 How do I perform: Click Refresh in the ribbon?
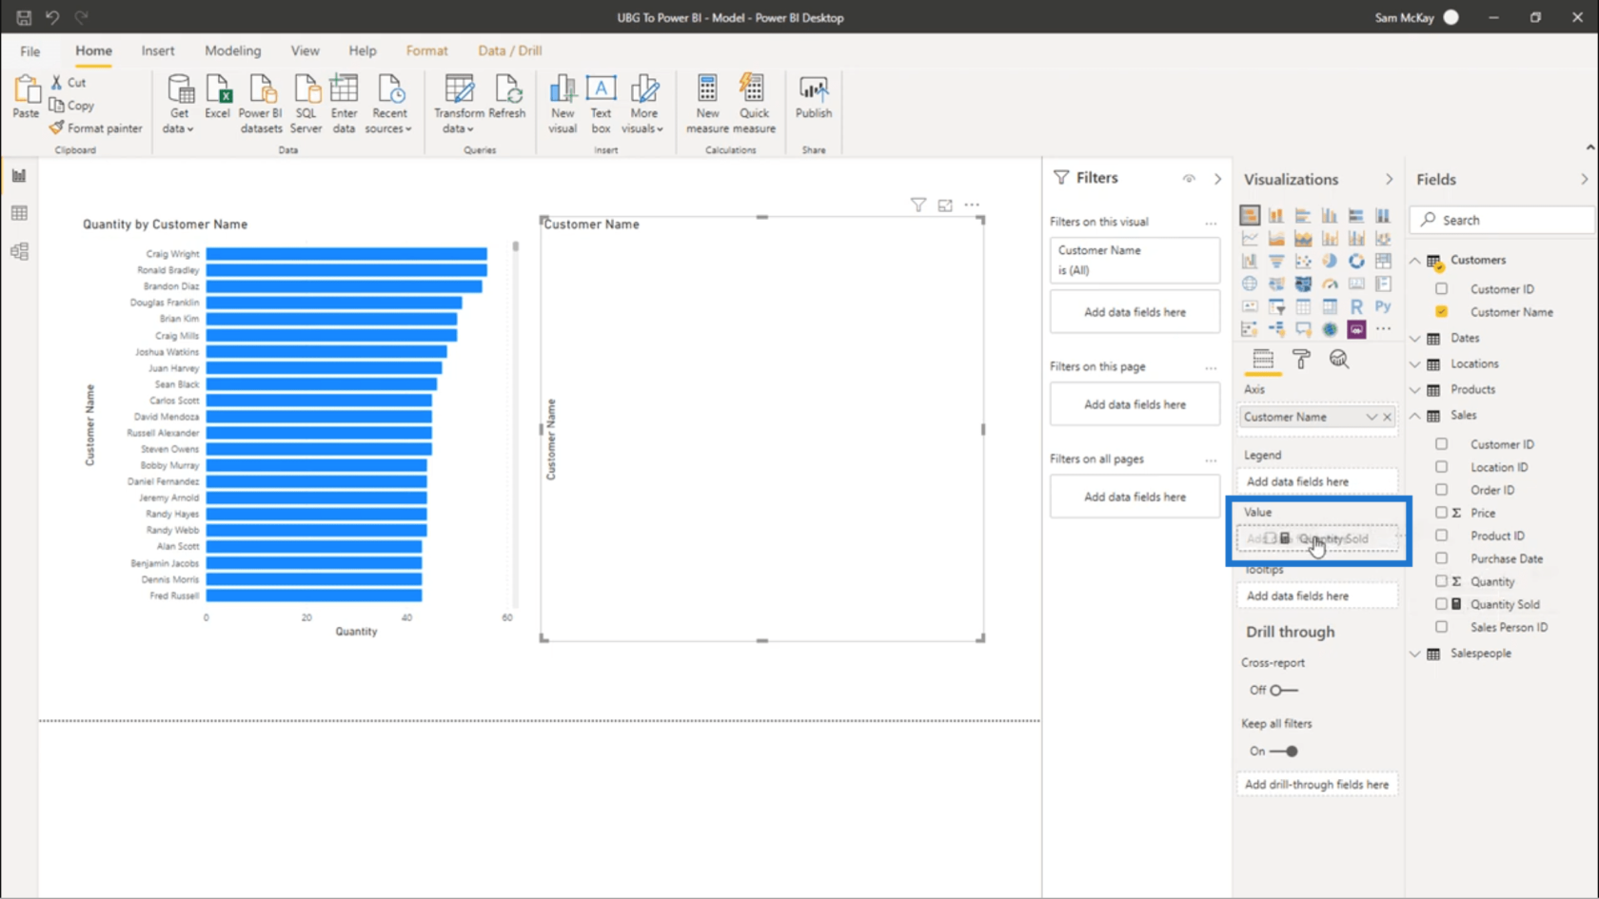point(507,97)
